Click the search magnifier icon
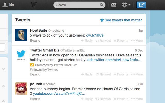The width and height of the screenshot is (165, 103). click(102, 5)
